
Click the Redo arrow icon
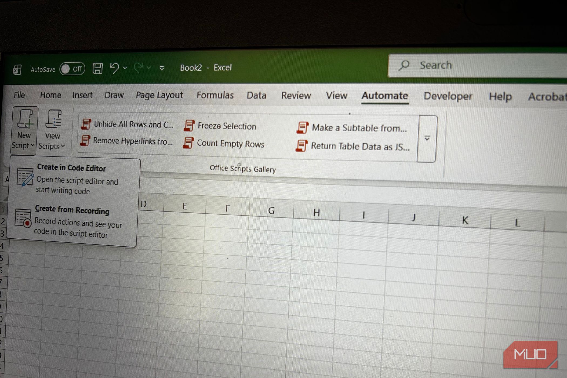point(138,68)
